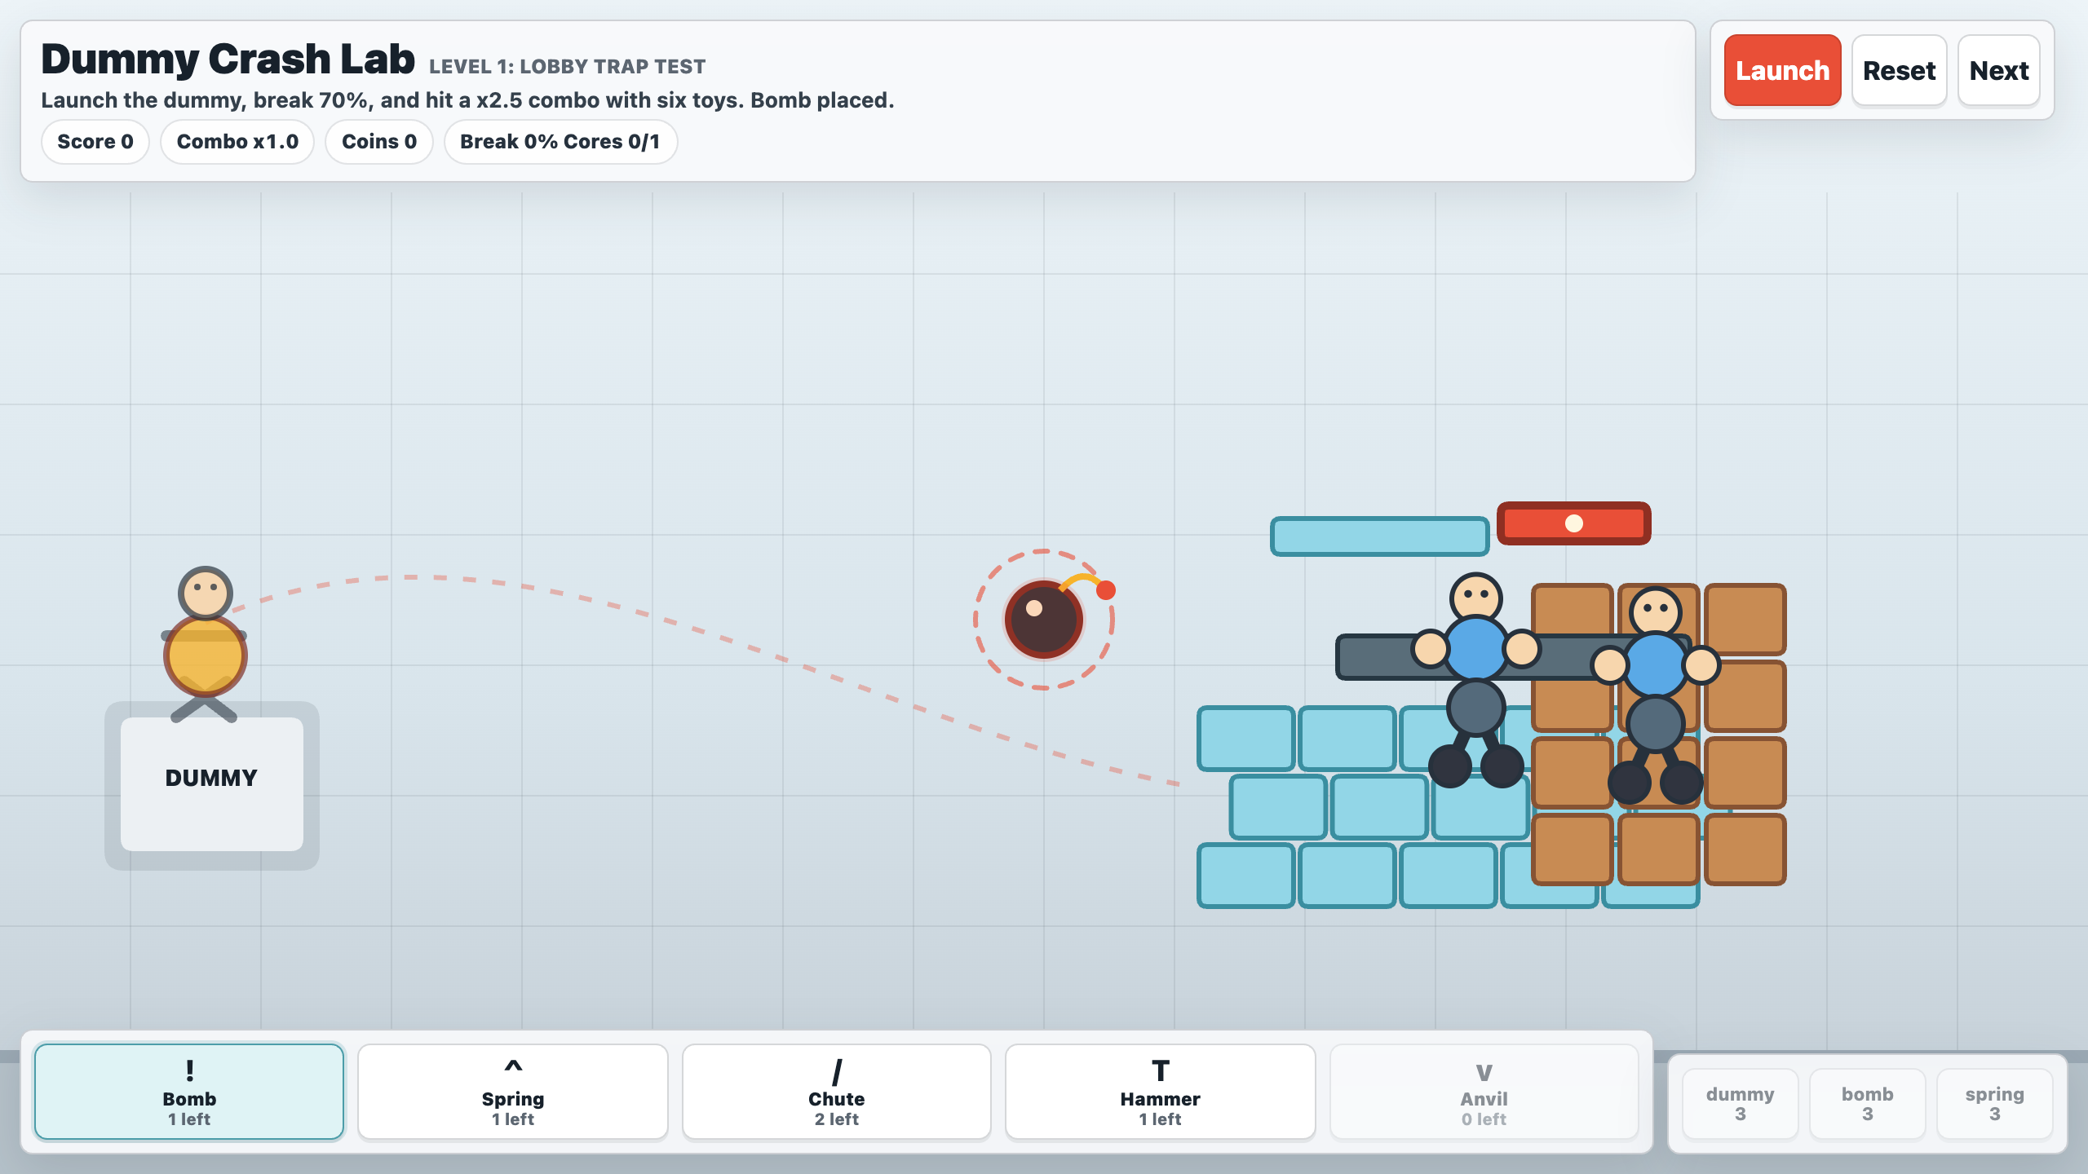Click the red trigger block with white dot
2088x1174 pixels.
pyautogui.click(x=1574, y=523)
